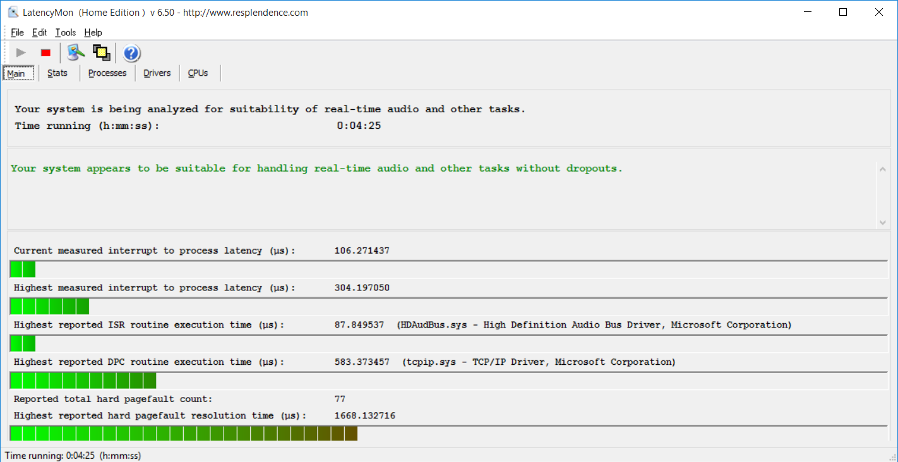This screenshot has width=898, height=462.
Task: Stop the latency monitor with red square
Action: tap(45, 52)
